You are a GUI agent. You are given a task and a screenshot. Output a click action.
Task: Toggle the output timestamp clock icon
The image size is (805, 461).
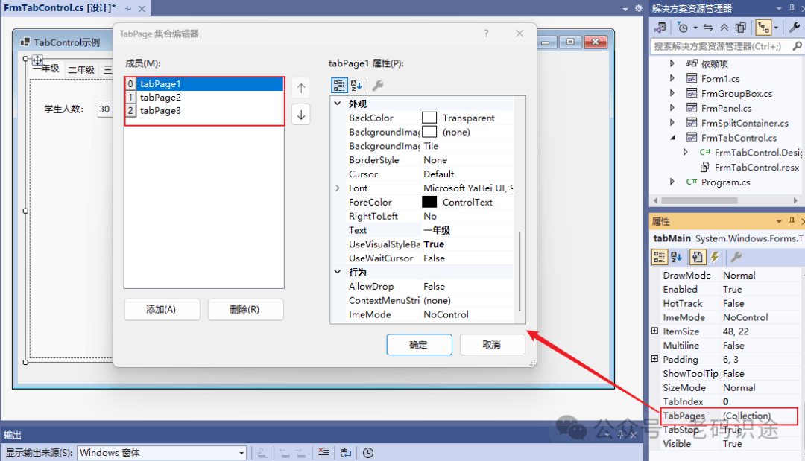(368, 452)
